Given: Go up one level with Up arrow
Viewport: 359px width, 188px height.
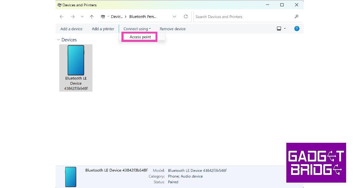Looking at the screenshot, I should click(92, 17).
